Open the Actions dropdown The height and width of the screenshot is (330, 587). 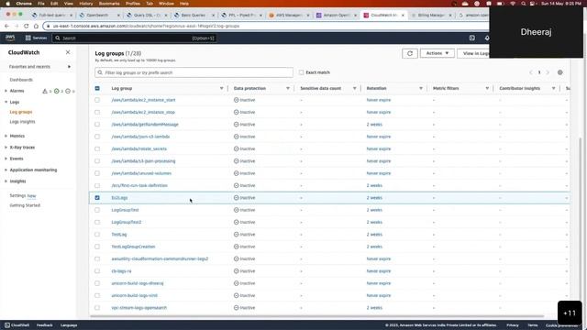point(437,53)
